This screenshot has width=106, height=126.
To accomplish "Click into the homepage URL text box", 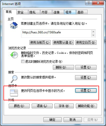I will pos(56,33).
